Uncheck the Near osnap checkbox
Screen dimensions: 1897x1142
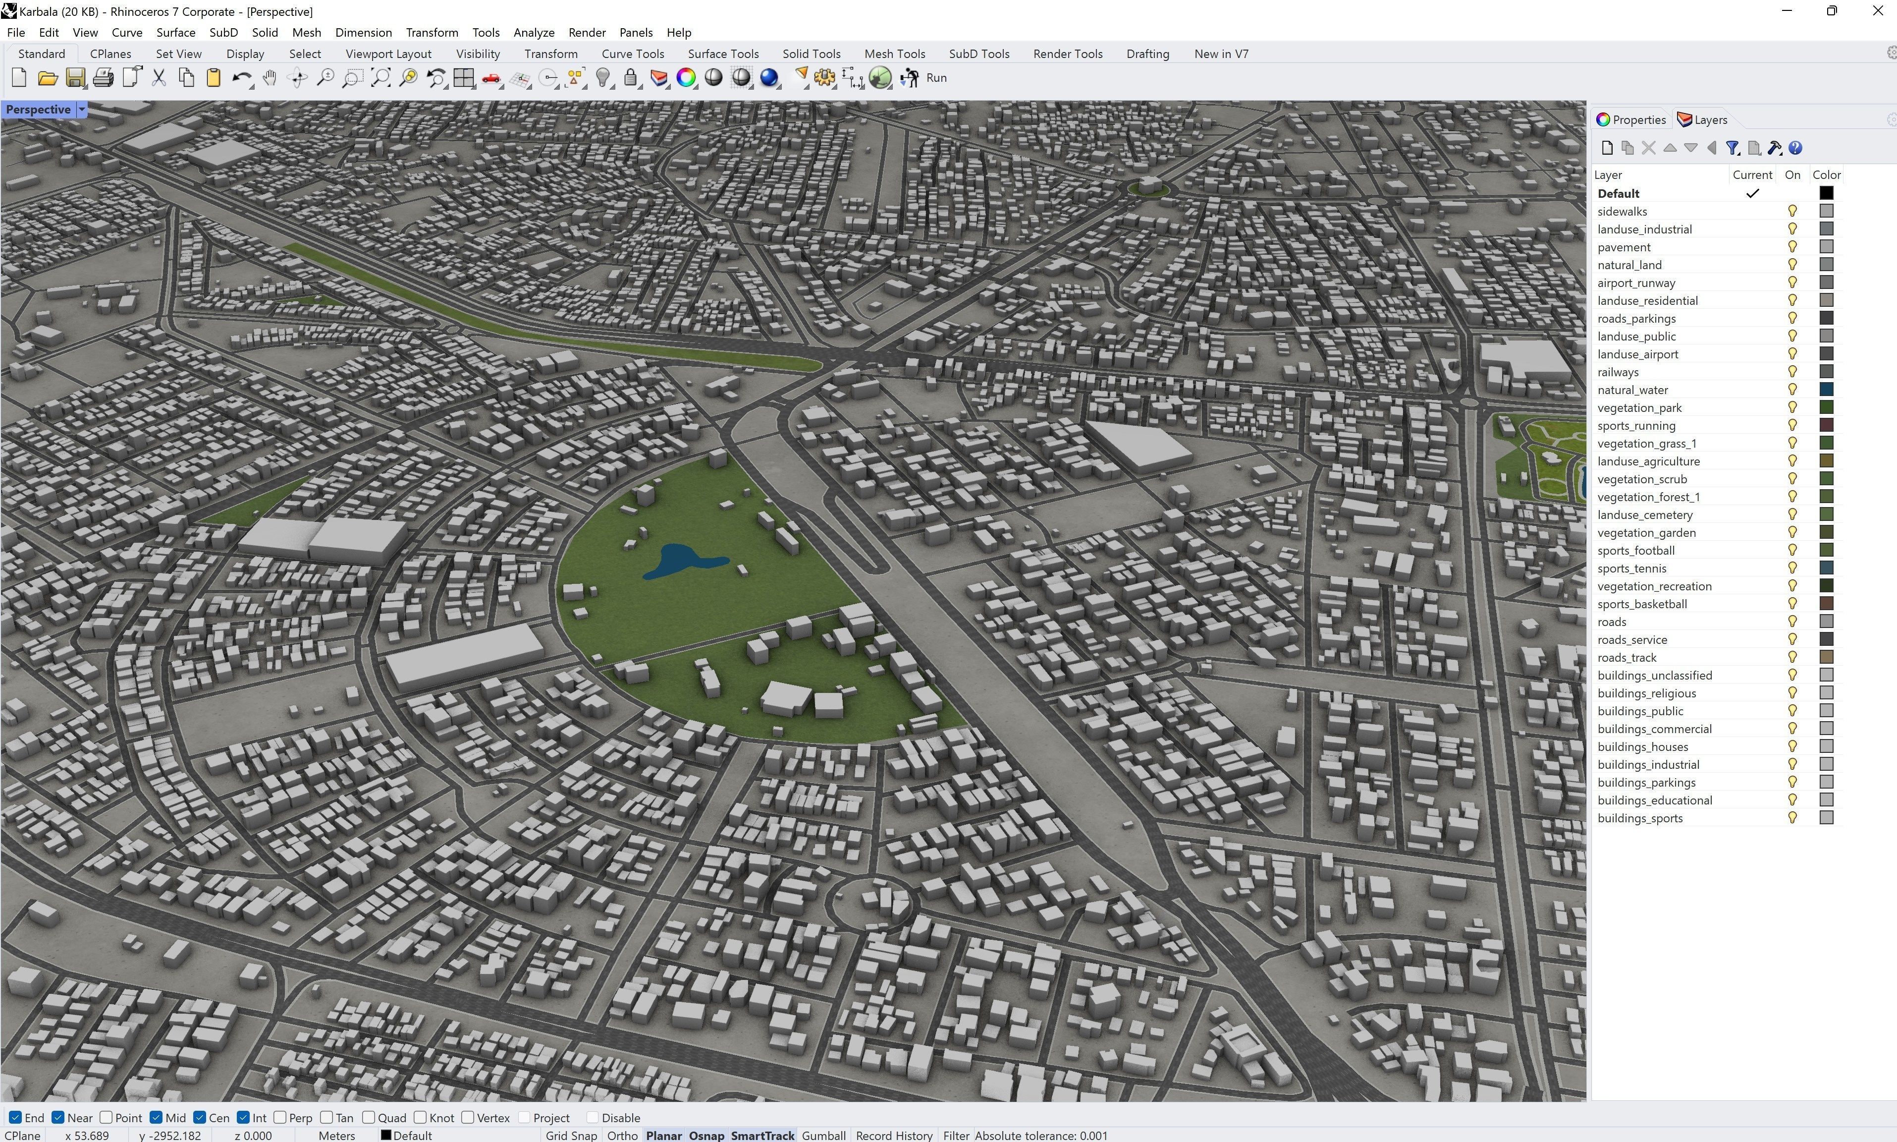pyautogui.click(x=57, y=1117)
